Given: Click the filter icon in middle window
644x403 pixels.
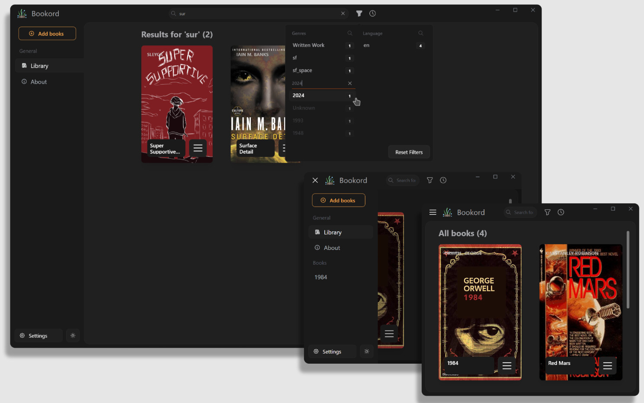Looking at the screenshot, I should coord(430,180).
